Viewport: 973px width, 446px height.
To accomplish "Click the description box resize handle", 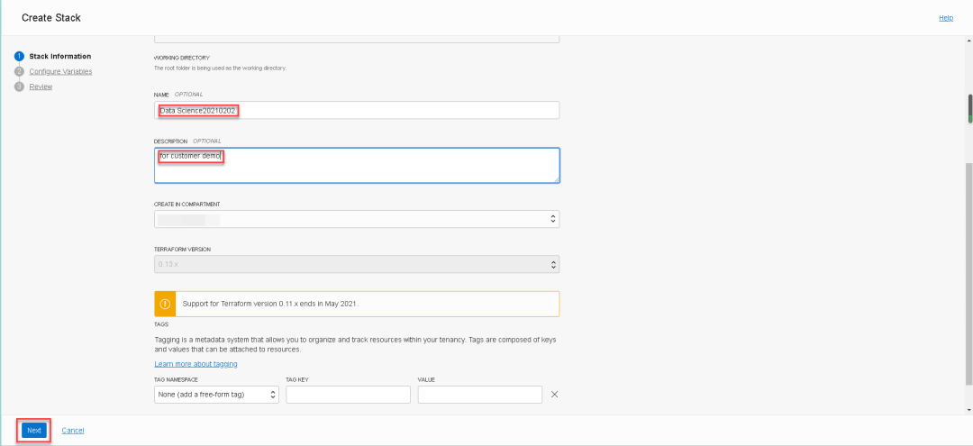I will pyautogui.click(x=556, y=179).
